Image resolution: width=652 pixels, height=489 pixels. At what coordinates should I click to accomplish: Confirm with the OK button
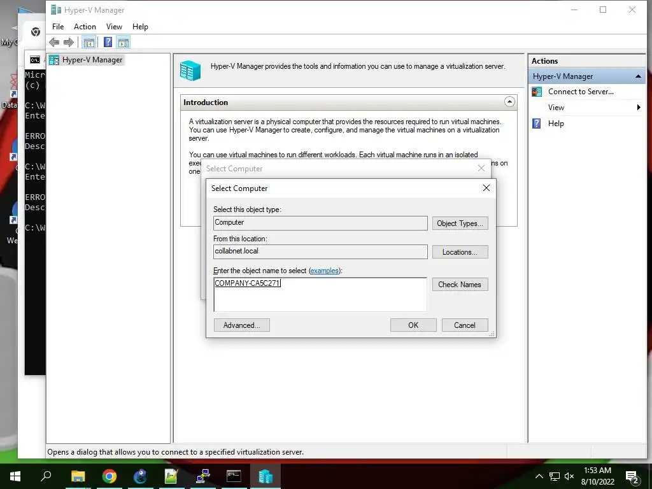[x=413, y=325]
